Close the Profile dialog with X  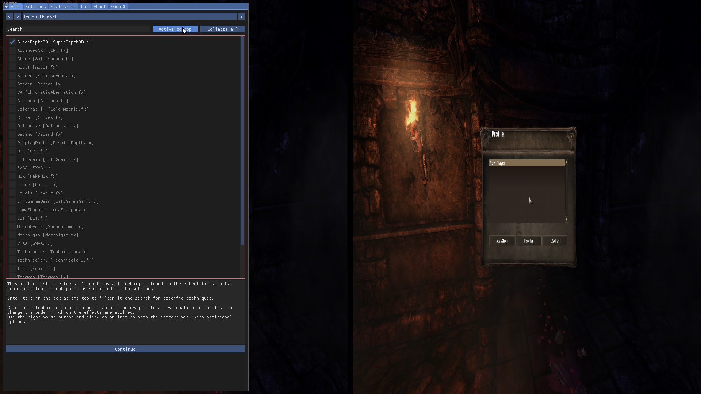571,136
